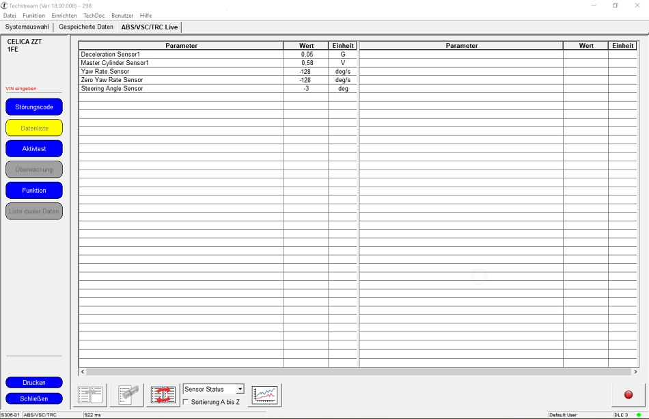Switch to the Systemauswahl tab
Screen dimensions: 649x419
pyautogui.click(x=27, y=27)
